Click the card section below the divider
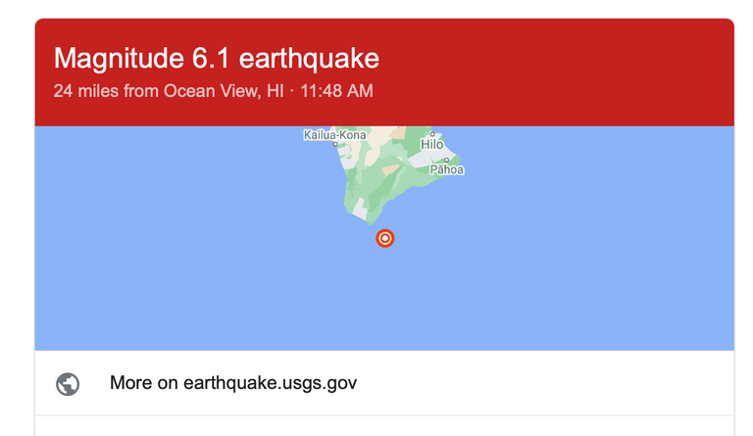Screen dimensions: 753x436 pos(384,426)
